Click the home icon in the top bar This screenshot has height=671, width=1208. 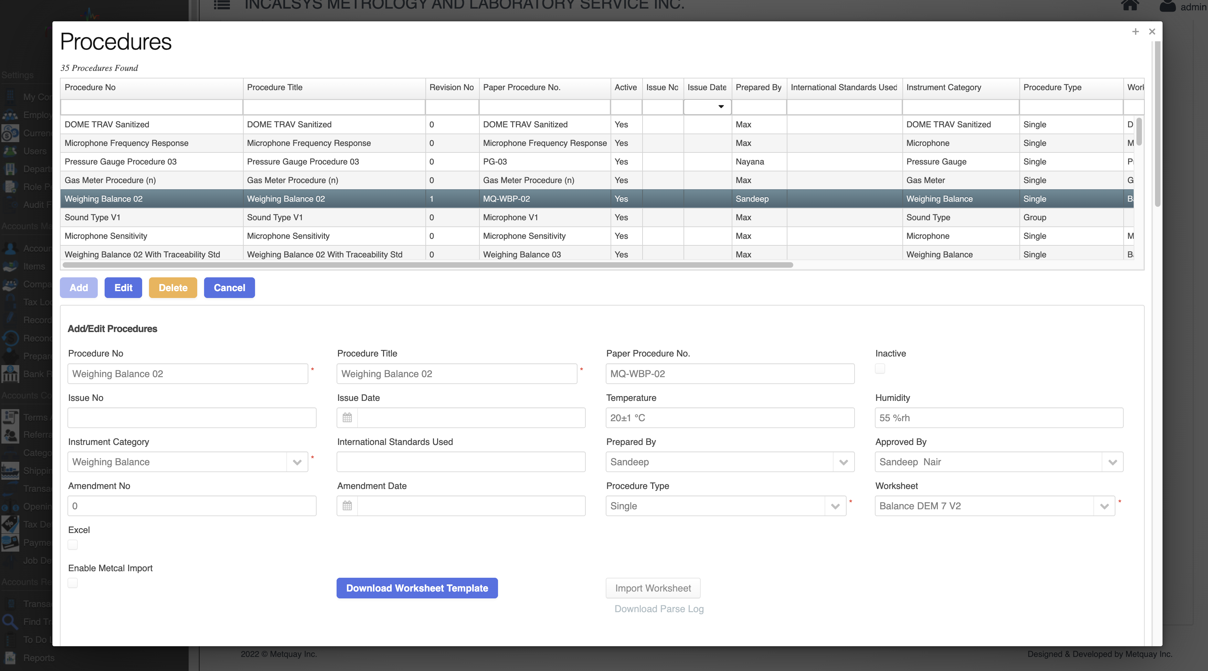tap(1130, 6)
